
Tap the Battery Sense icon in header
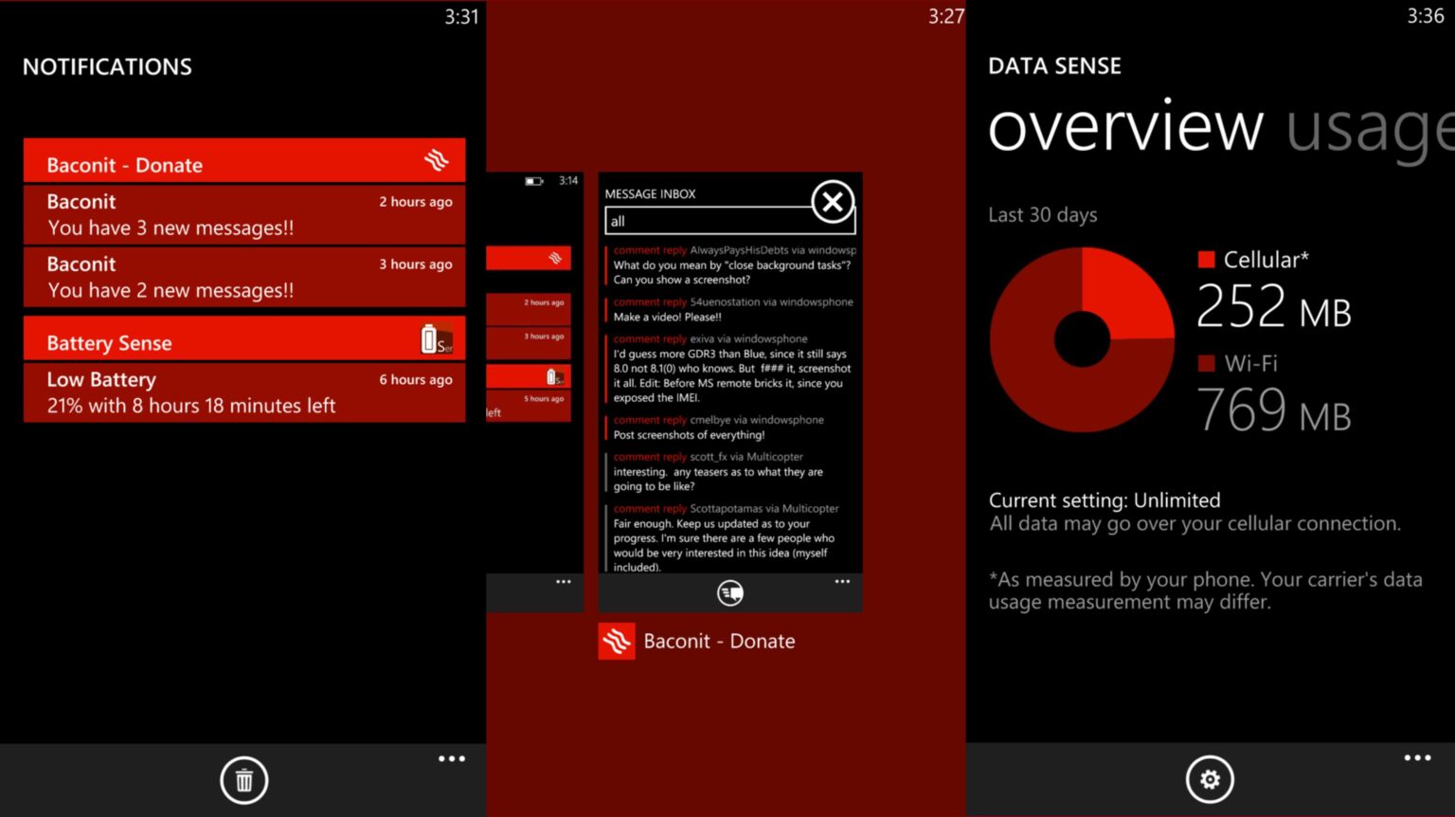[436, 339]
